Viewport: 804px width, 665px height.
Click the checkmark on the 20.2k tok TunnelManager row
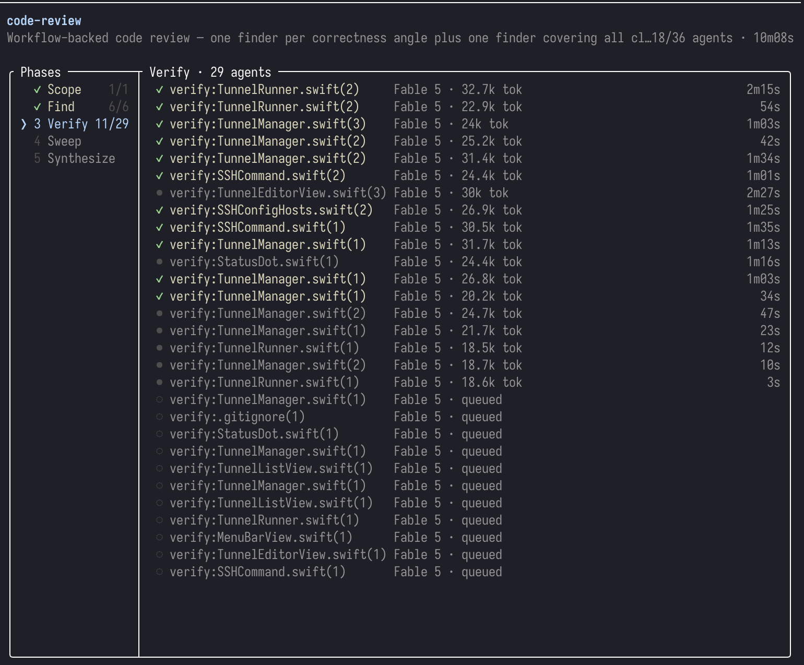[x=160, y=296]
